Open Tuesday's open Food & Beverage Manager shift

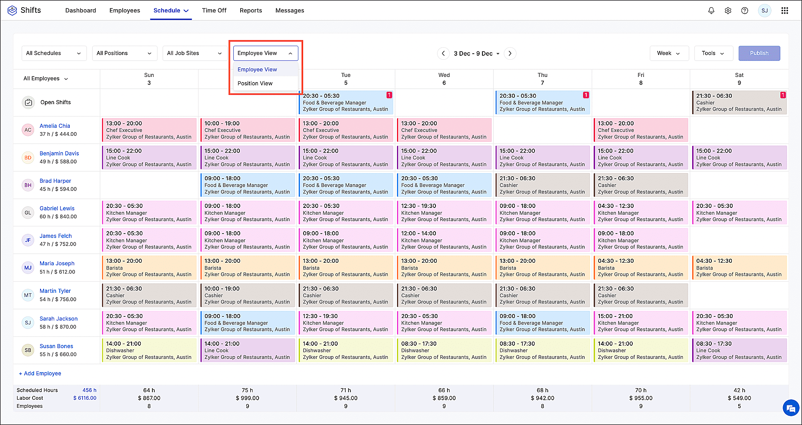click(346, 103)
